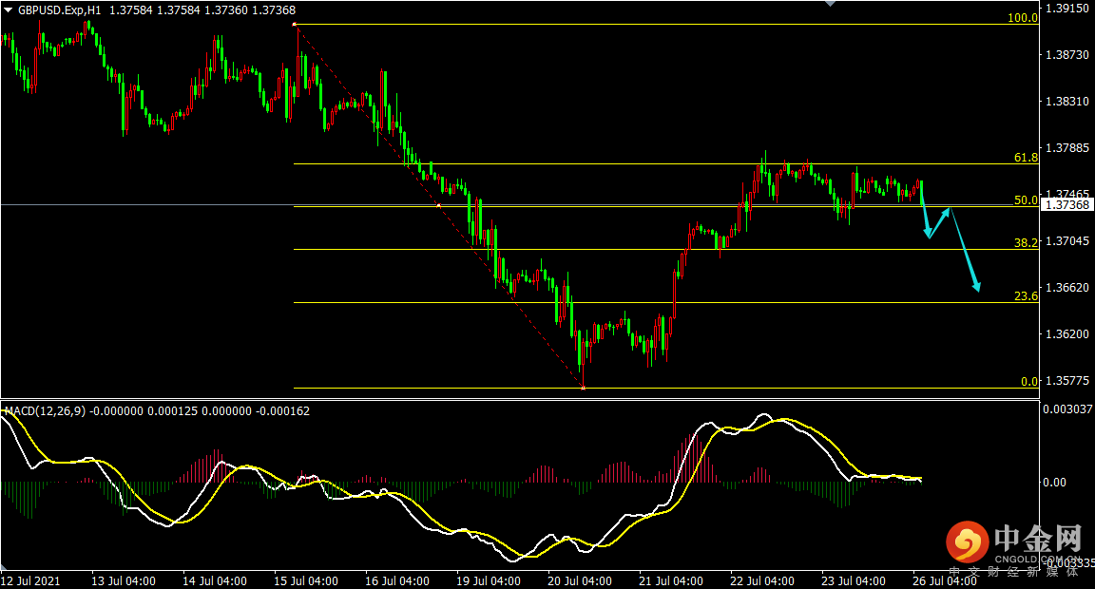
Task: Click the Fibonacci 61.8 level label
Action: pyautogui.click(x=1026, y=158)
